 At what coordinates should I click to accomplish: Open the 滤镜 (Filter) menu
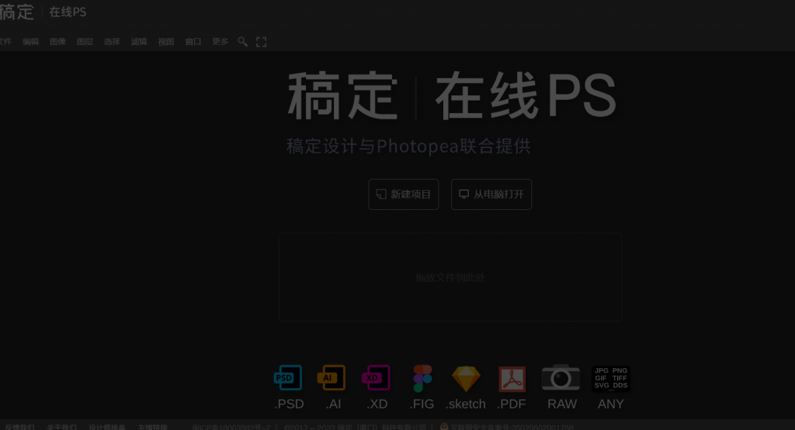click(x=139, y=42)
